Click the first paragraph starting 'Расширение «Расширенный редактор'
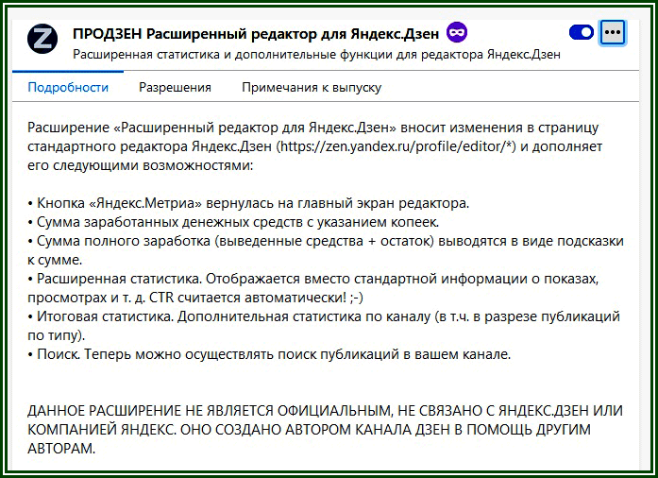 point(314,146)
